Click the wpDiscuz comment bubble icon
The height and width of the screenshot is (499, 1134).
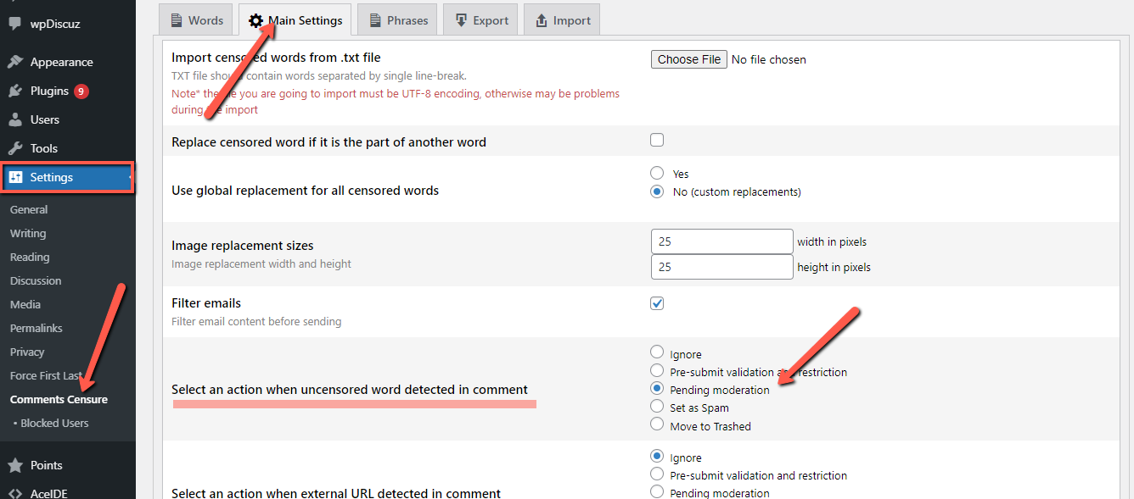pyautogui.click(x=15, y=23)
